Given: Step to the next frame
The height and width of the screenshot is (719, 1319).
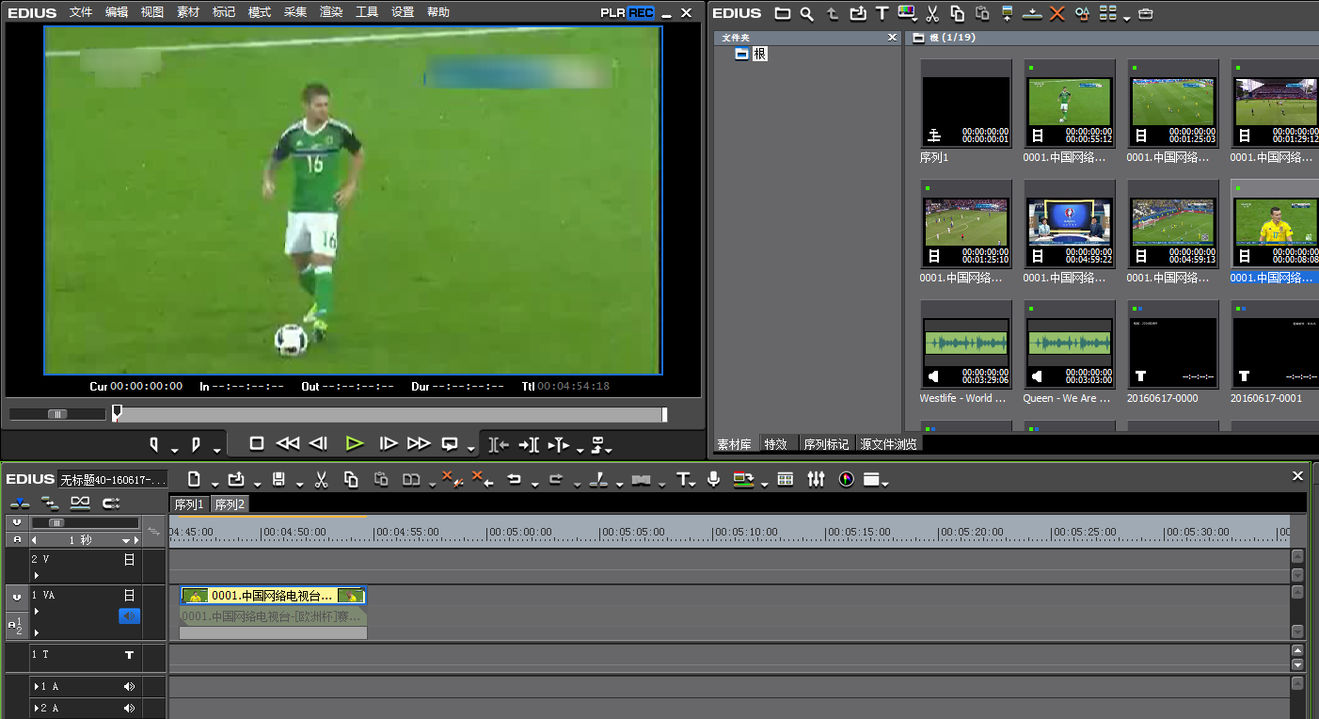Looking at the screenshot, I should pos(388,443).
